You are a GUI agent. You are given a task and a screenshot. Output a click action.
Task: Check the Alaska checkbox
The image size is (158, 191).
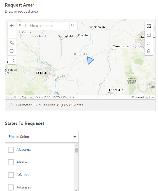click(11, 162)
